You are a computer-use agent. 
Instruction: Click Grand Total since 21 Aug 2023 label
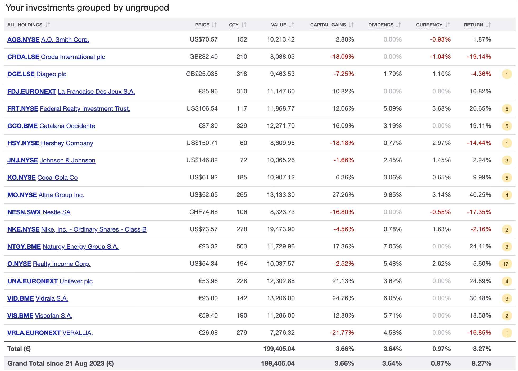pos(61,363)
